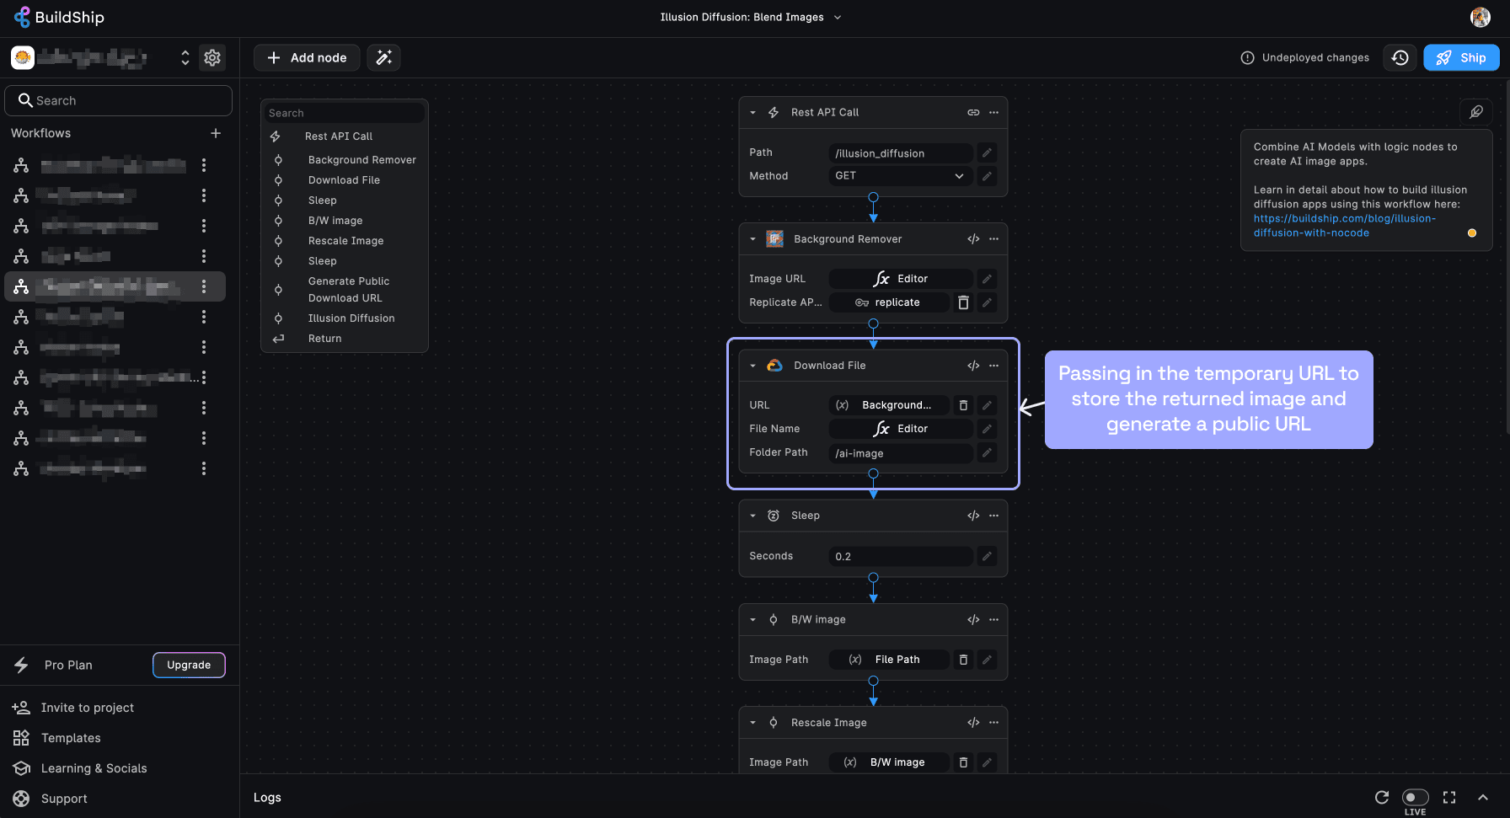This screenshot has height=818, width=1510.
Task: Open Templates from the sidebar
Action: coord(71,738)
